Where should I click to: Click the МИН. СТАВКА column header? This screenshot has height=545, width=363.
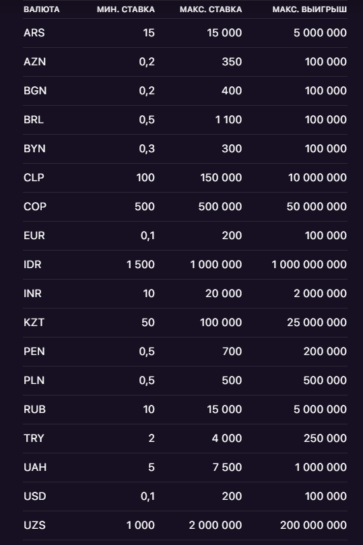pos(126,9)
